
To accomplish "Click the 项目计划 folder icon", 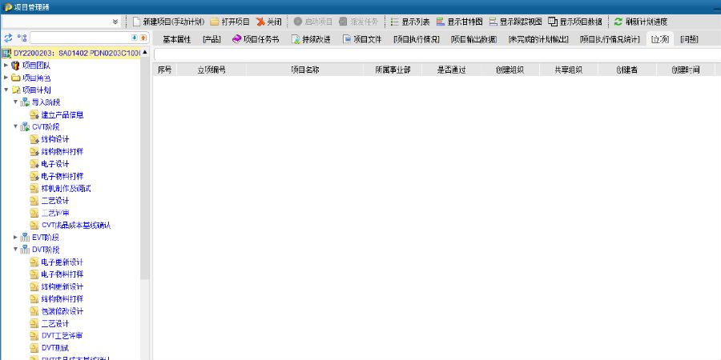I will 16,90.
